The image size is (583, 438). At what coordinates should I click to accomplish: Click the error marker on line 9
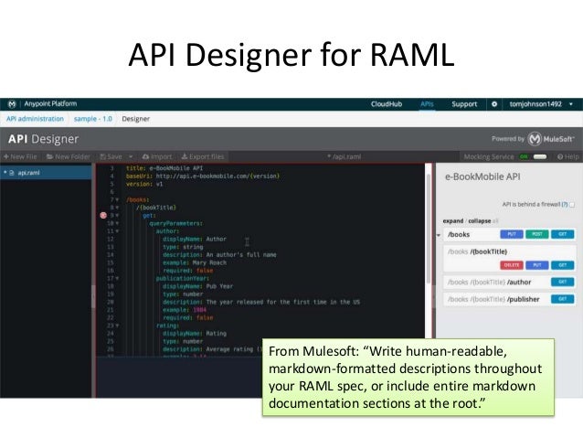tap(103, 215)
